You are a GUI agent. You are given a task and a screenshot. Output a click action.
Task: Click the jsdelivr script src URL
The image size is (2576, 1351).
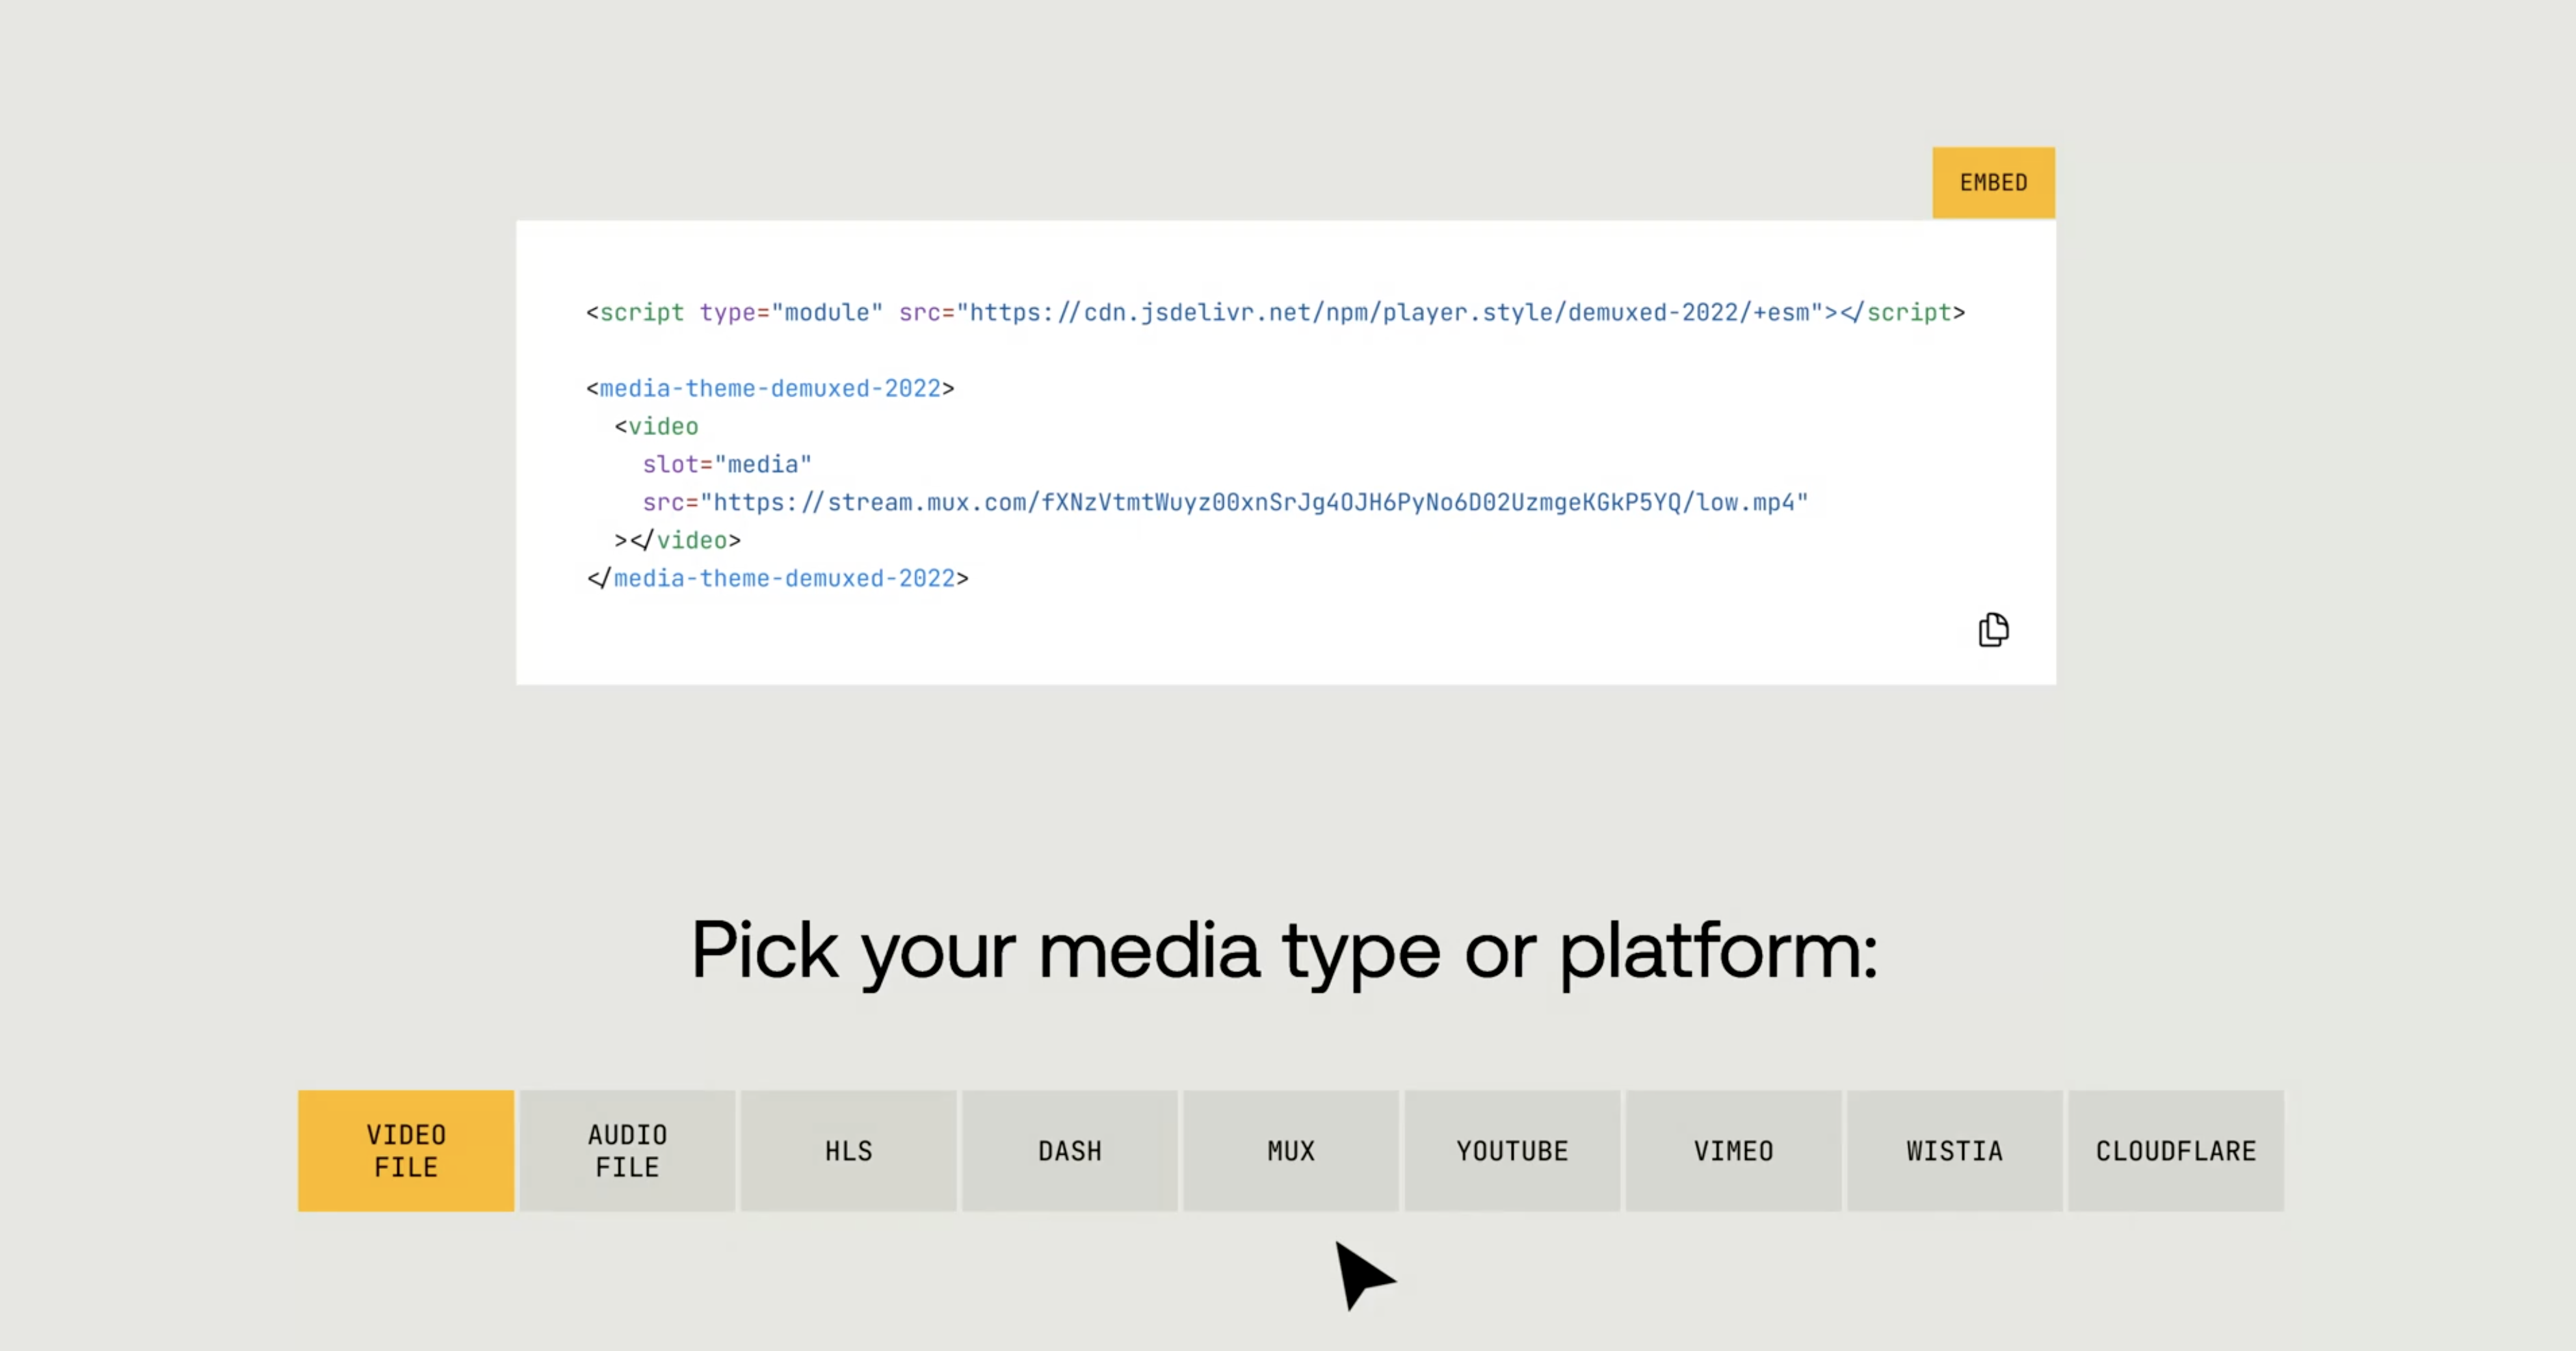[1390, 313]
